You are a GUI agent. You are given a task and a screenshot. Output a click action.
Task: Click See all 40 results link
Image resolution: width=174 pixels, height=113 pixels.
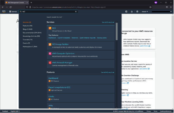[x=107, y=72]
